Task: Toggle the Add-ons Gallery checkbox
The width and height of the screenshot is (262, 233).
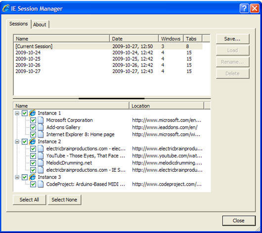Action: pyautogui.click(x=33, y=127)
